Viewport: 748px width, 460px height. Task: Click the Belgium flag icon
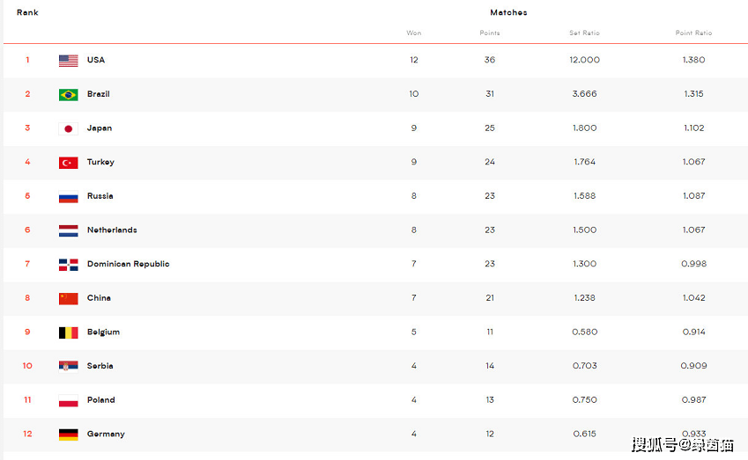(x=68, y=332)
